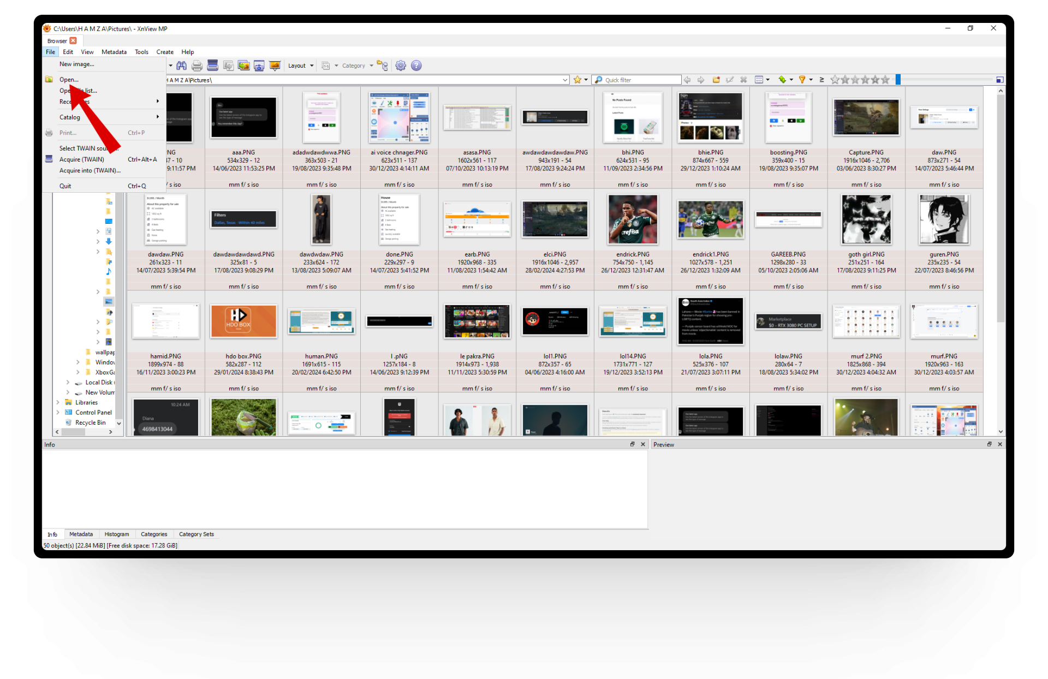Expand the Libraries tree node
The width and height of the screenshot is (1048, 679).
pos(58,402)
